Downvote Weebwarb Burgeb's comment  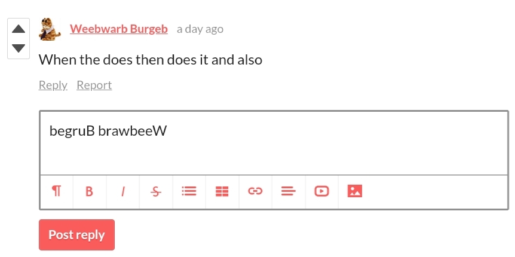point(19,48)
